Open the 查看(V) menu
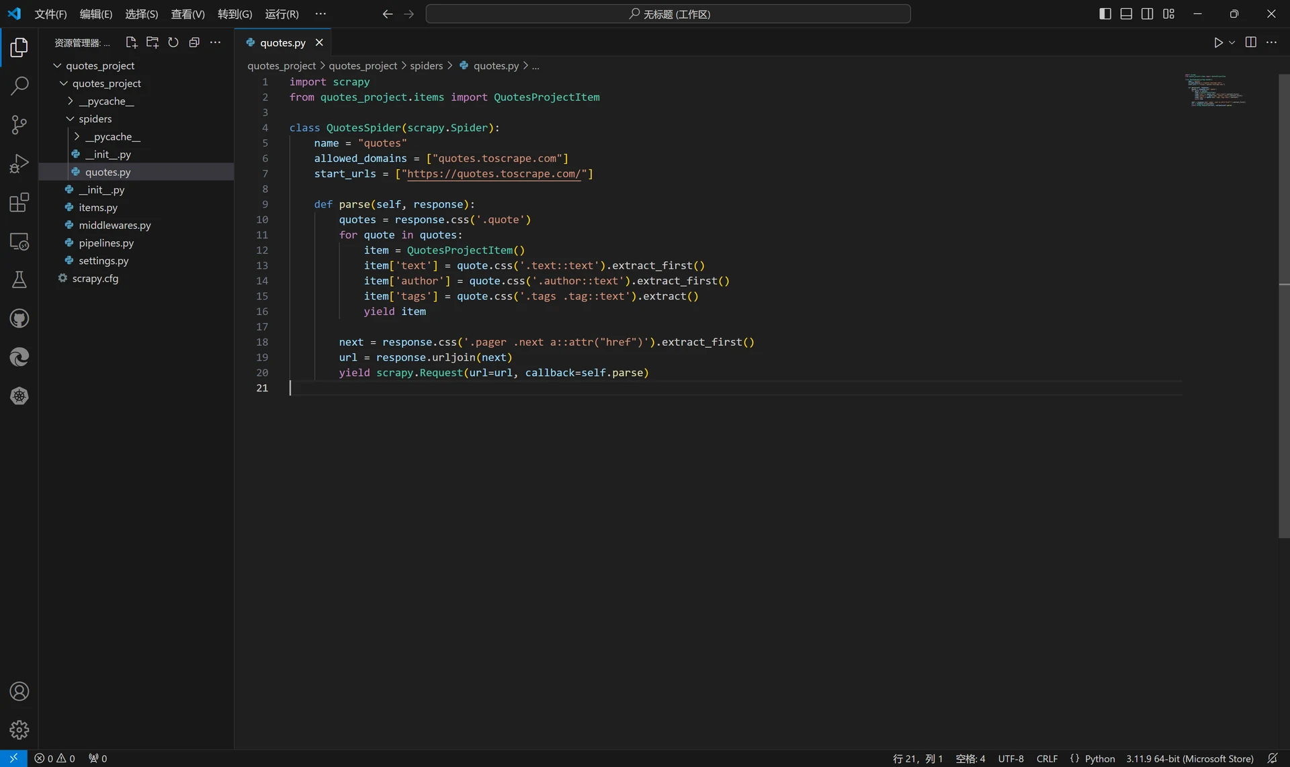 (187, 13)
